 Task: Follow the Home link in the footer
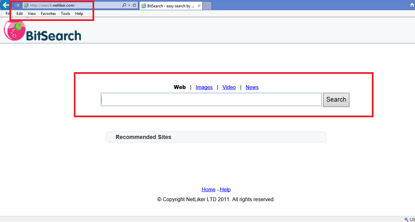click(x=208, y=189)
